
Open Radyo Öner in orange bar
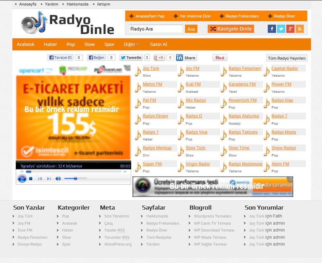(x=281, y=16)
